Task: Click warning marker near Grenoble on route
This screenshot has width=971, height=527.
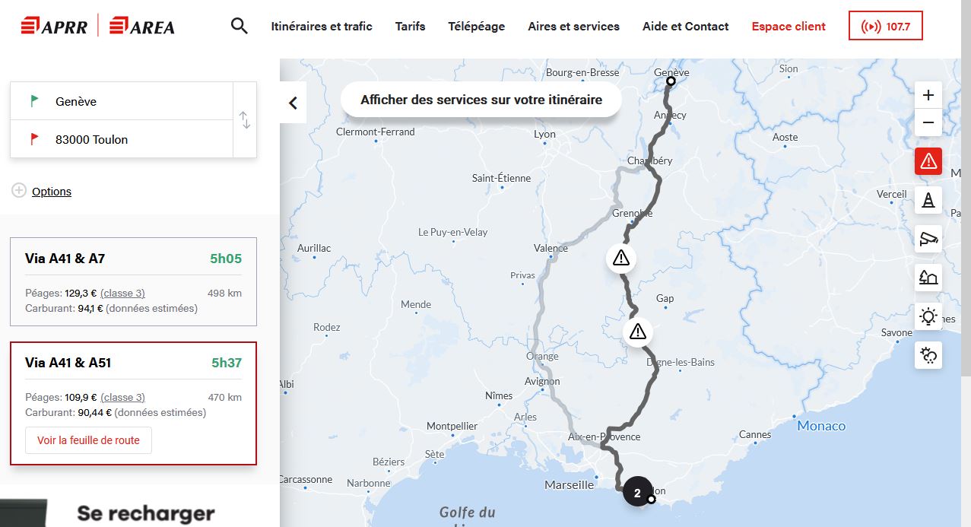Action: 621,259
